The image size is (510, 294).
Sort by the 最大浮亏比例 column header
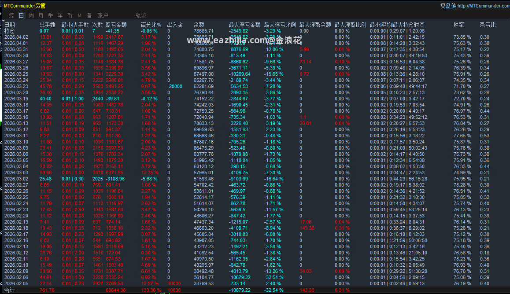280,25
